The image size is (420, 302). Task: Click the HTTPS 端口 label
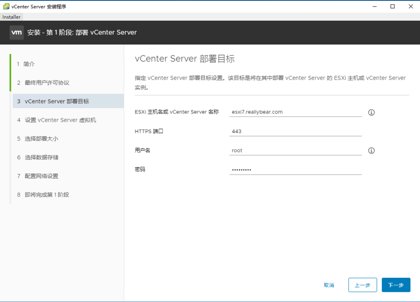pyautogui.click(x=149, y=131)
